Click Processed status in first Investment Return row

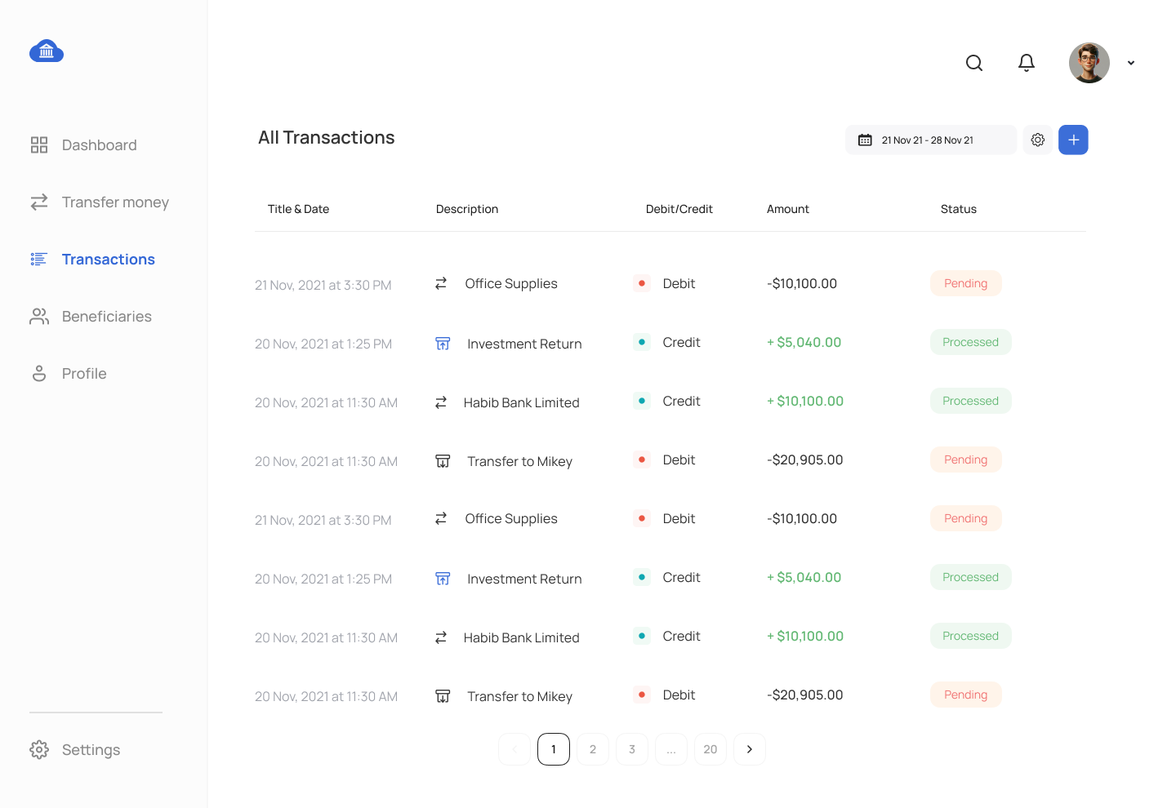point(971,342)
